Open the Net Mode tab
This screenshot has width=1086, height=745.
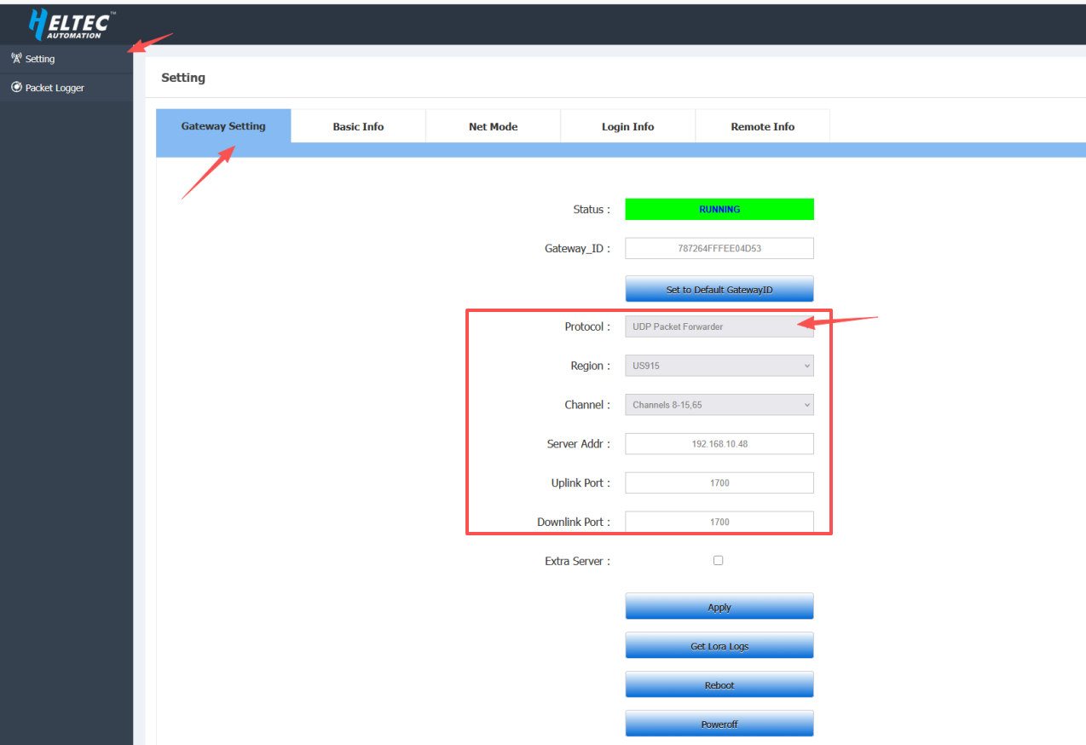[493, 126]
